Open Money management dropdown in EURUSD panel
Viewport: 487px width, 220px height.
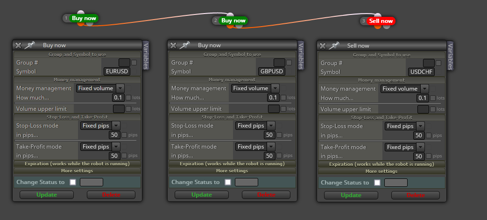(x=100, y=88)
